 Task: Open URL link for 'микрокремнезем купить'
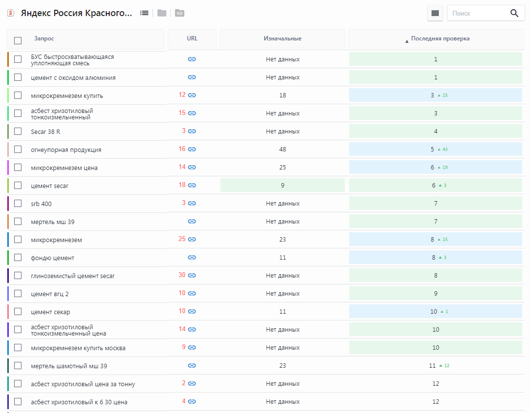[192, 95]
